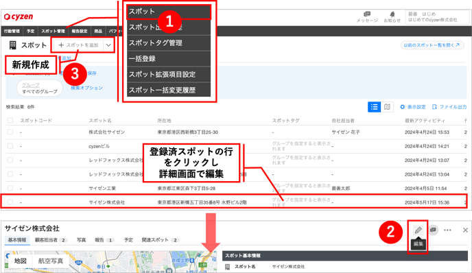Click the cyzen logo
The width and height of the screenshot is (472, 273).
[x=19, y=16]
